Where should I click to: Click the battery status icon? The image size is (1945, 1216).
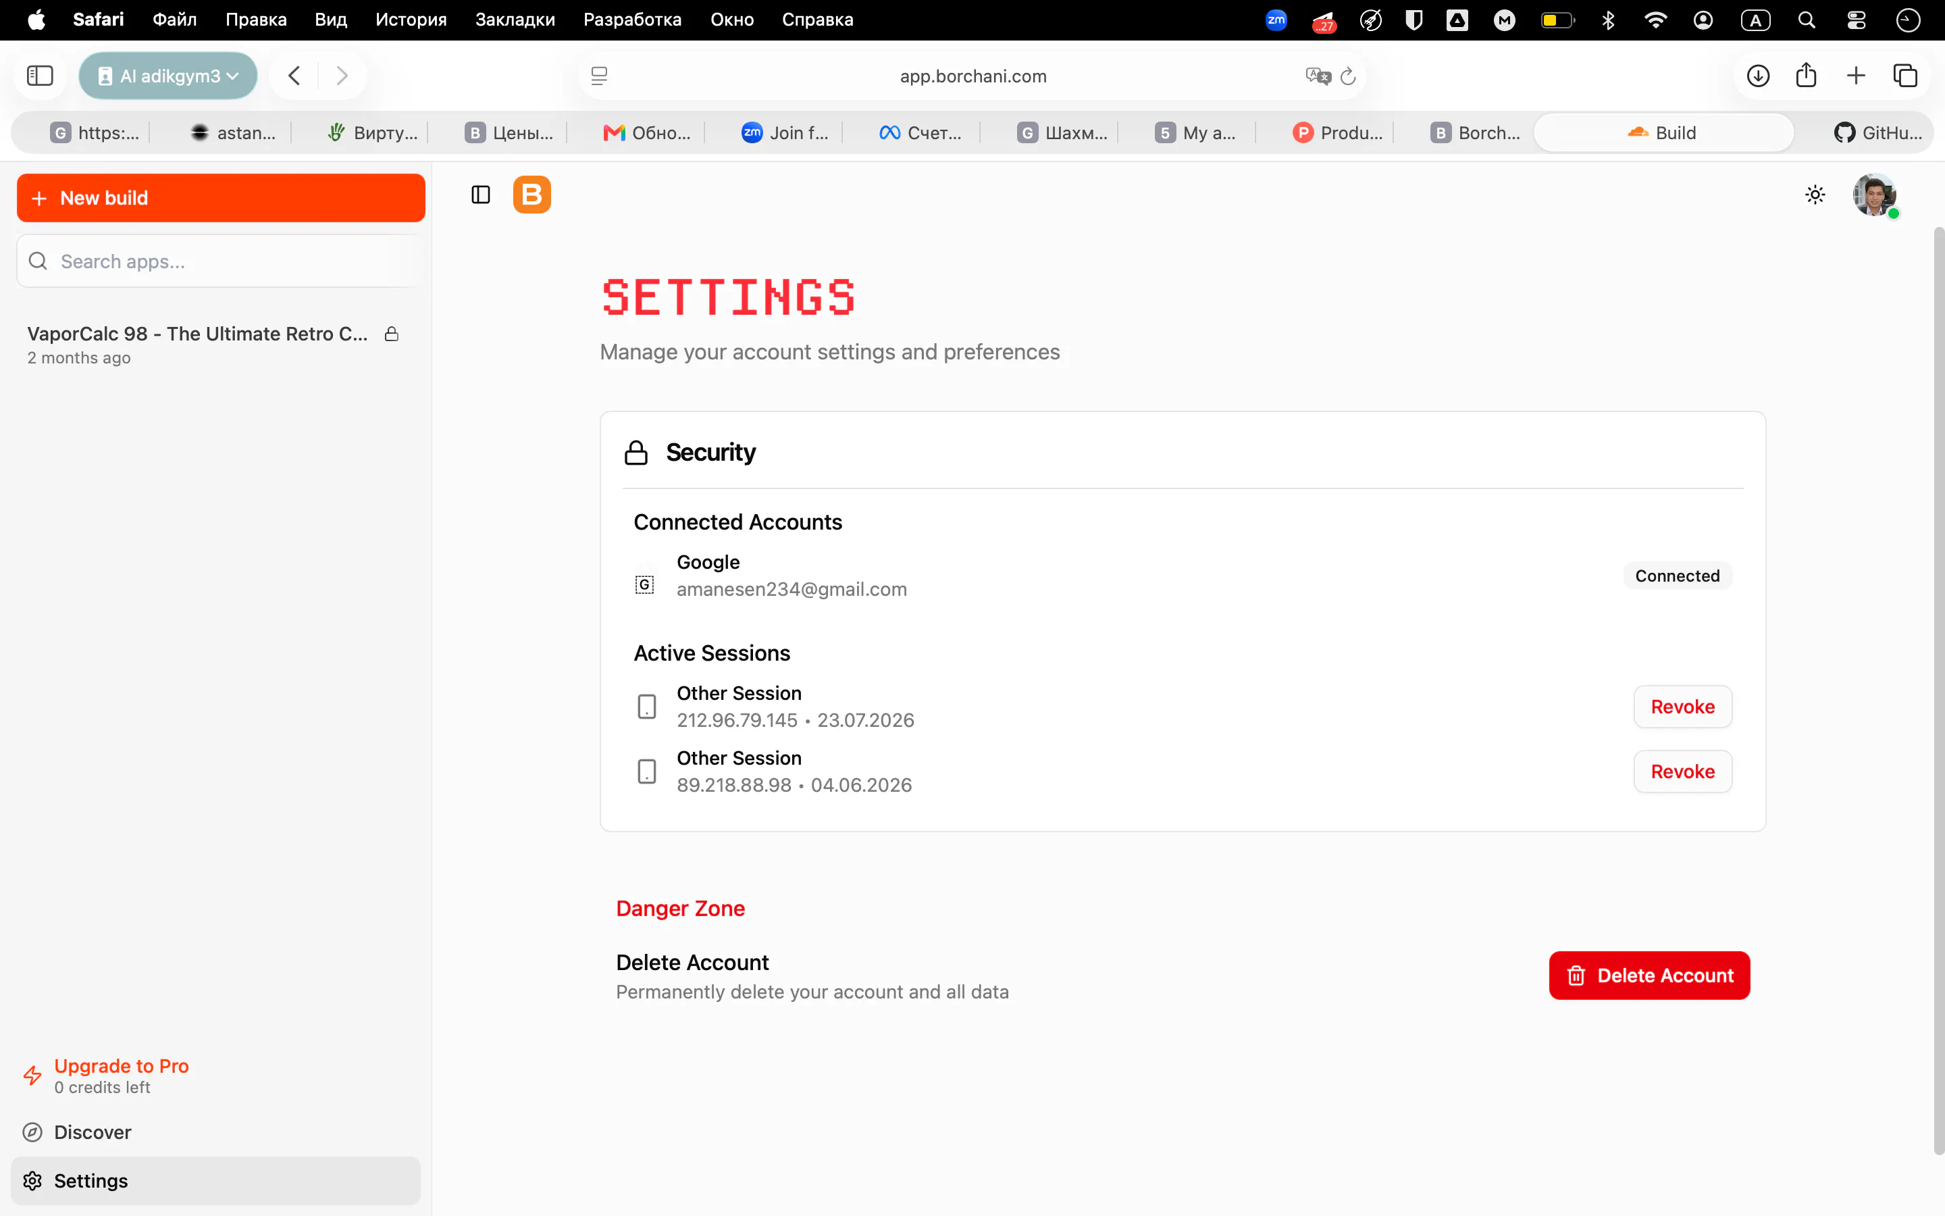click(1557, 20)
